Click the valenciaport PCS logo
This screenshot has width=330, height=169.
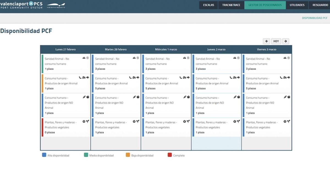click(21, 5)
